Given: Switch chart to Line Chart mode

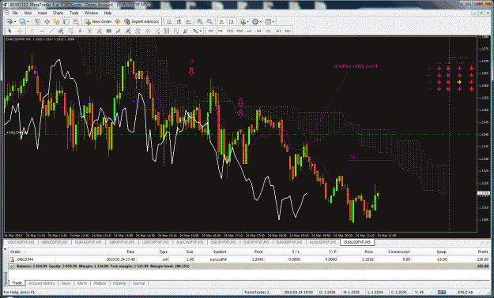Looking at the screenshot, I should coord(189,22).
